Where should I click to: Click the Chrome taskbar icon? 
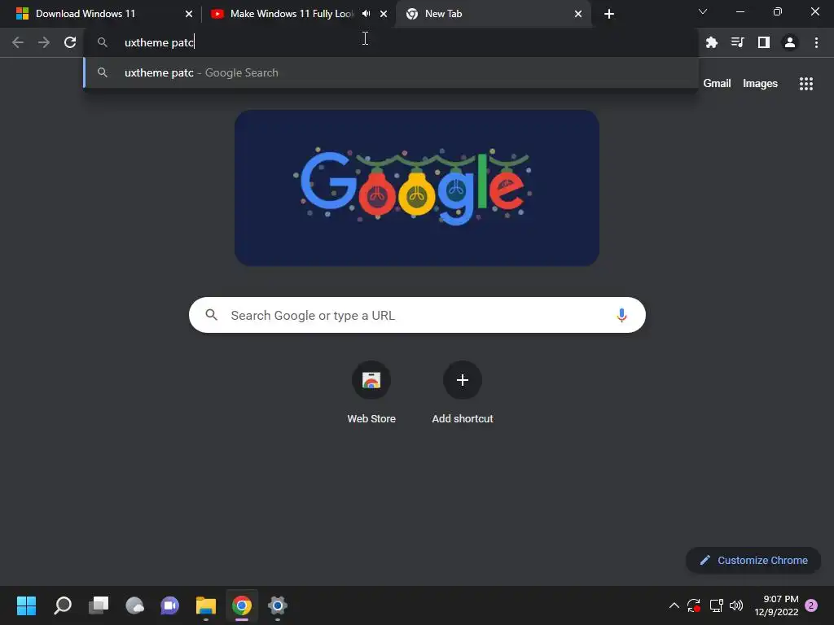pyautogui.click(x=241, y=605)
